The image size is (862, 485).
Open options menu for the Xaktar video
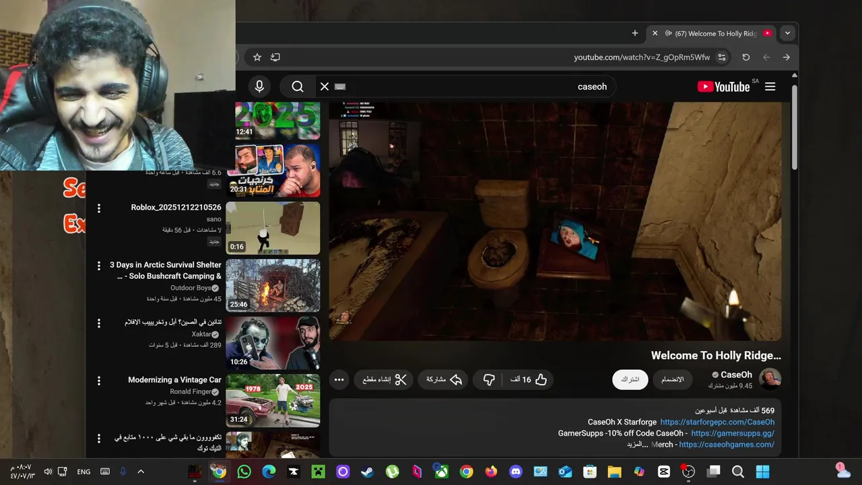99,323
